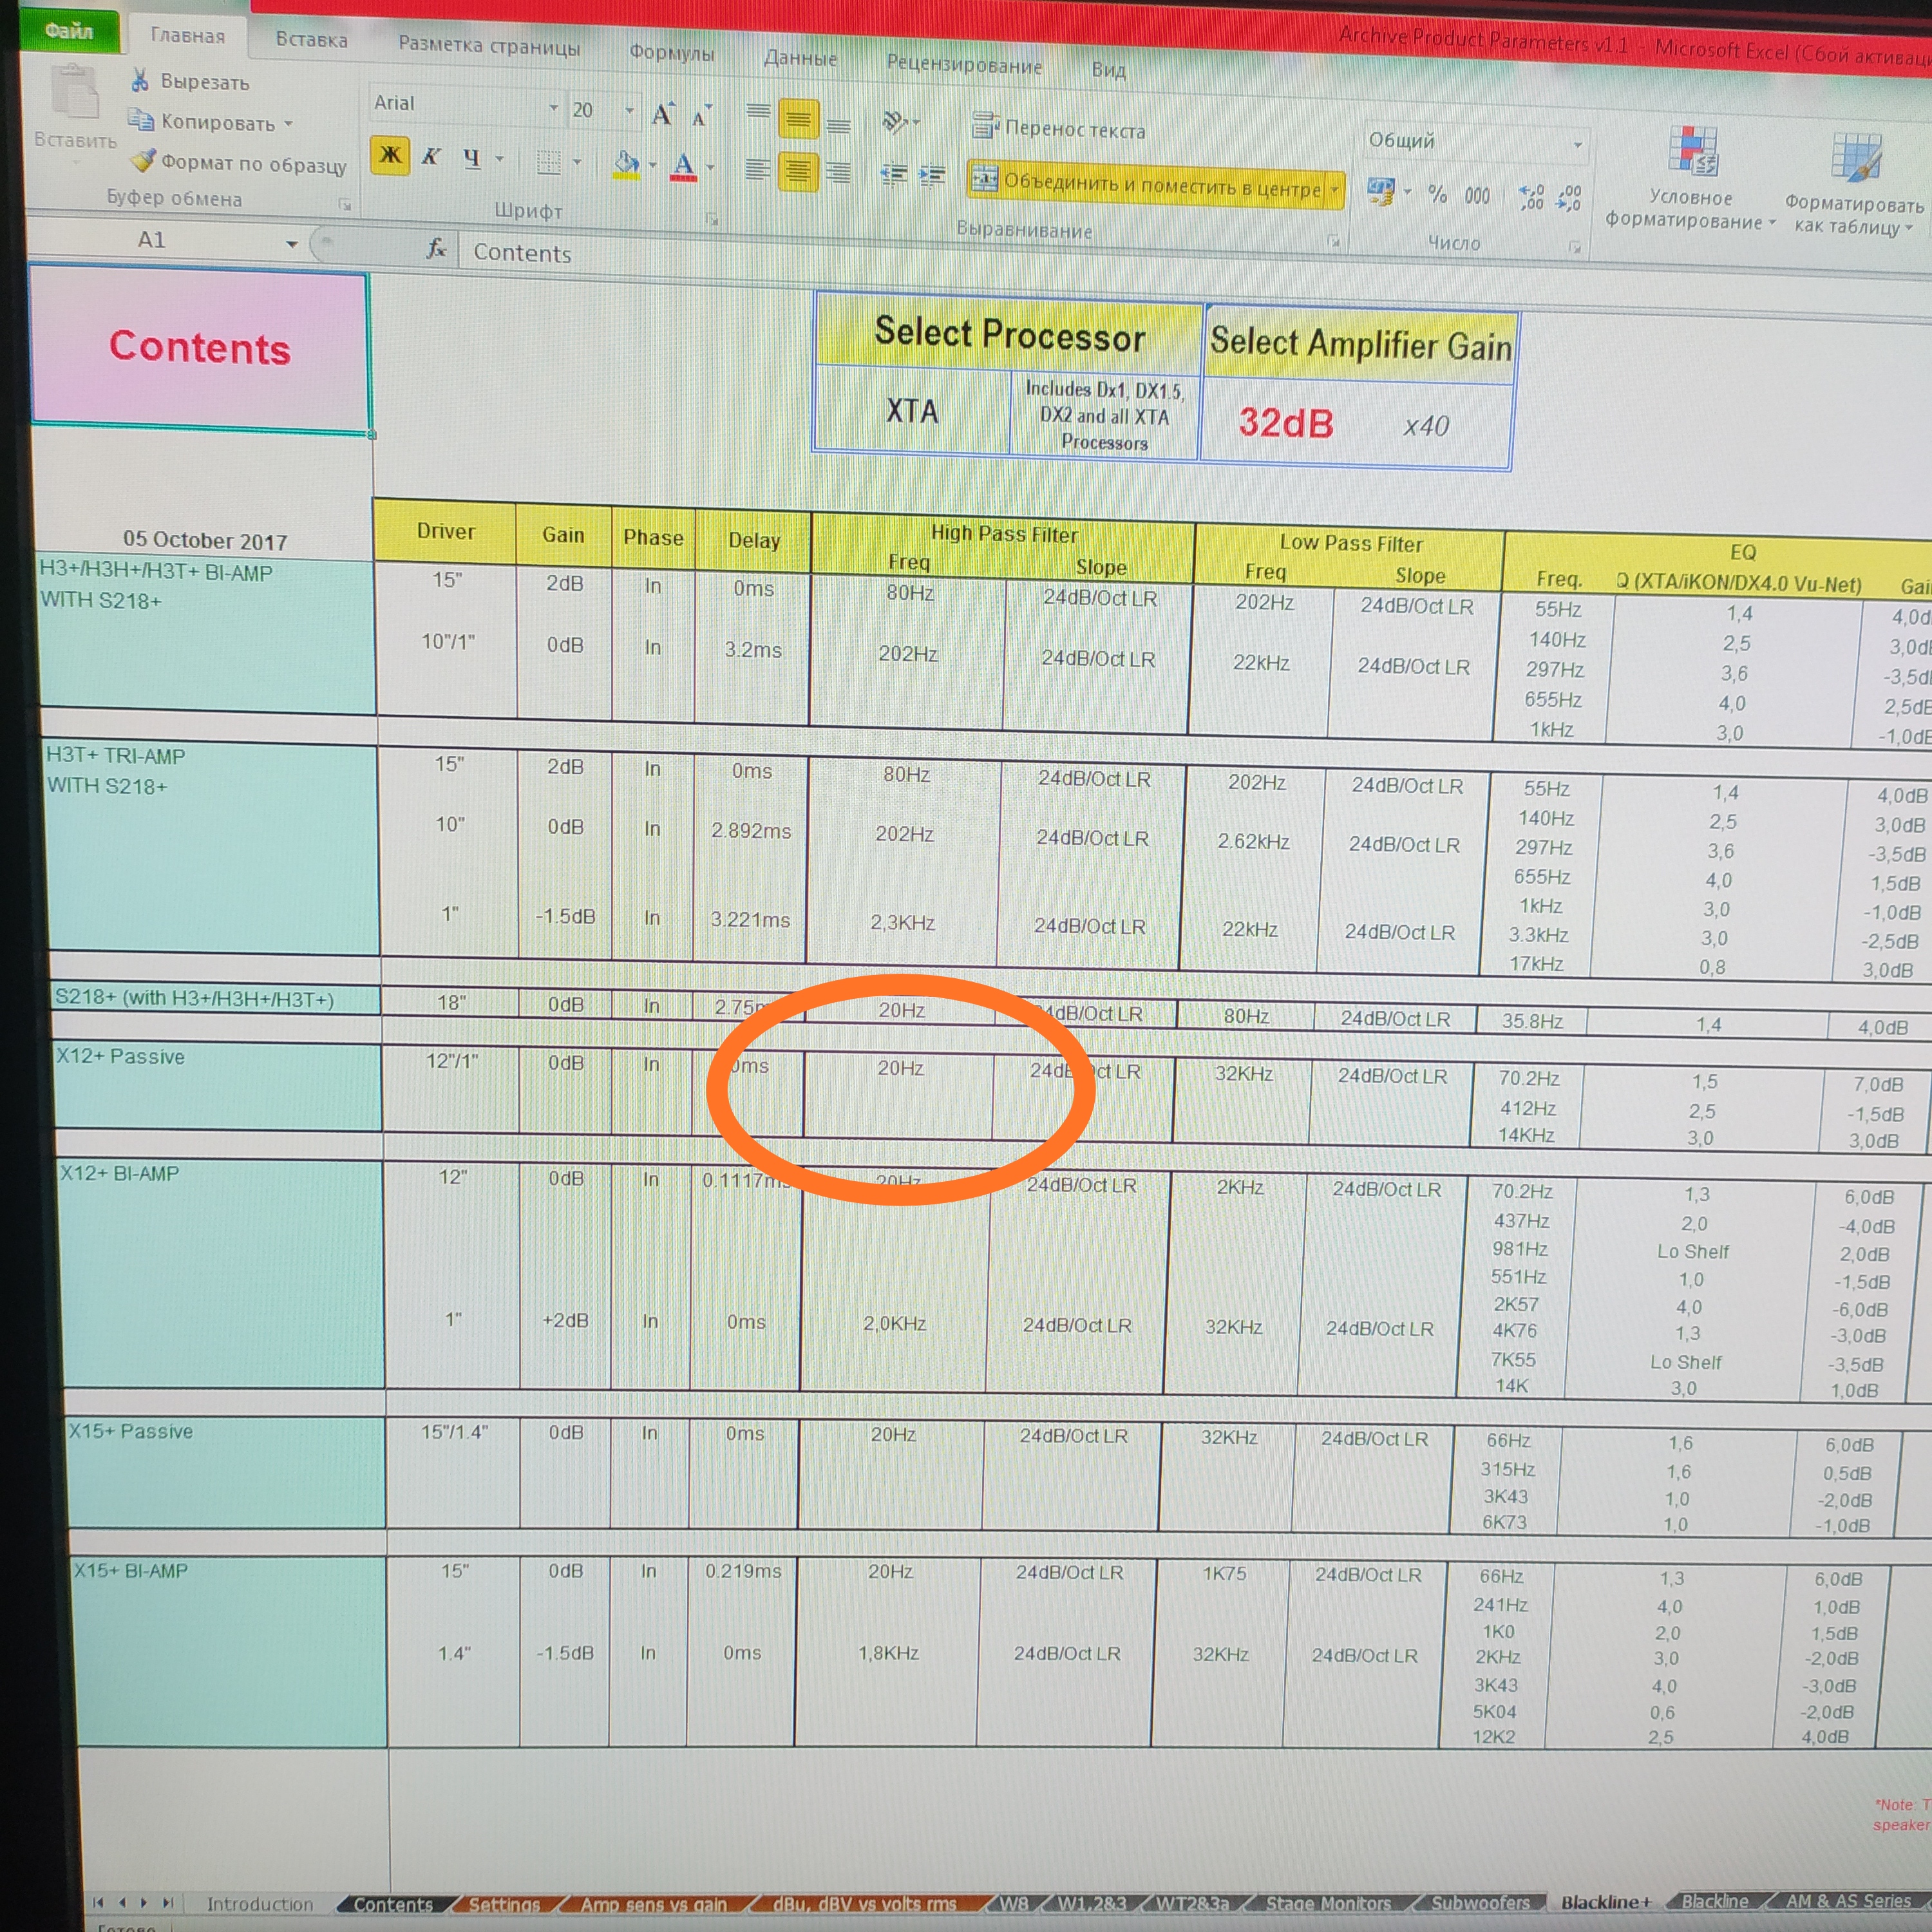Click the Cut (Вырезать) scissors icon
This screenshot has height=1932, width=1932.
click(141, 80)
